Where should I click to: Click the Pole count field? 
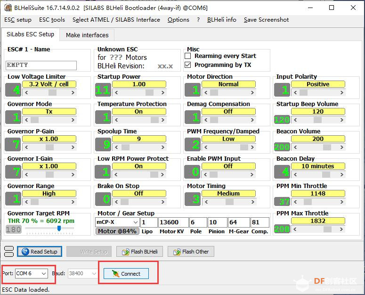point(198,222)
